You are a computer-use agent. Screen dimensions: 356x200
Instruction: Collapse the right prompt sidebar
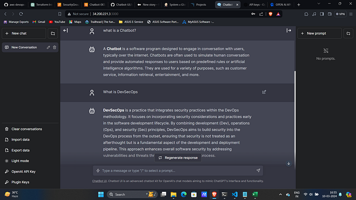pos(288,30)
